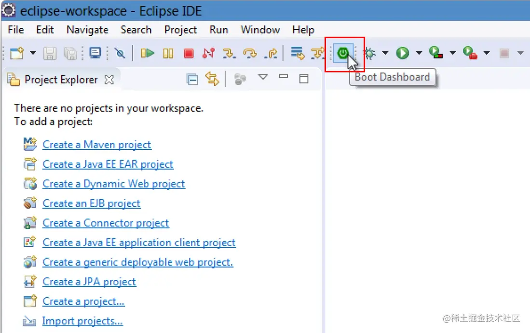Click 'Import projects...' link
The width and height of the screenshot is (530, 333).
tap(82, 321)
